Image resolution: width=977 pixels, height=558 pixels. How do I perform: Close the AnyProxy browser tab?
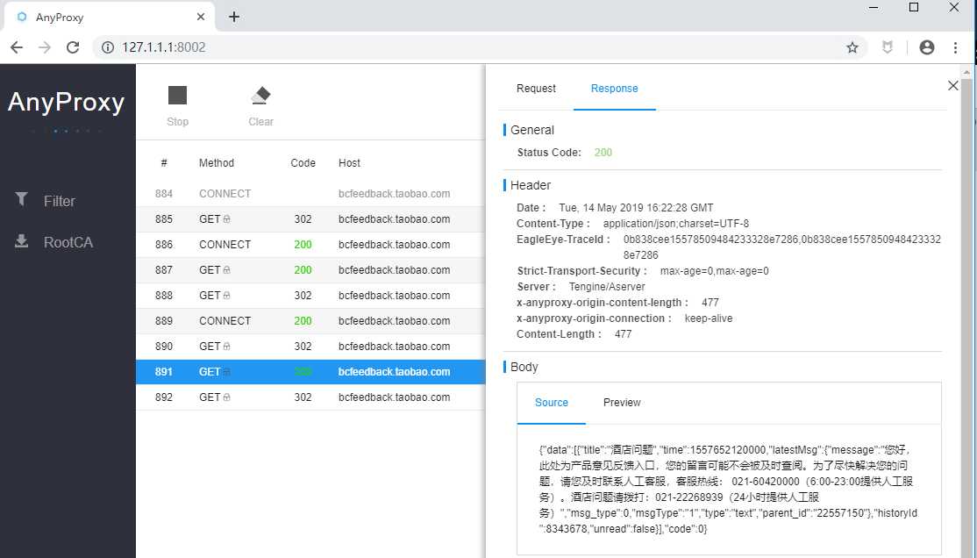click(x=201, y=17)
